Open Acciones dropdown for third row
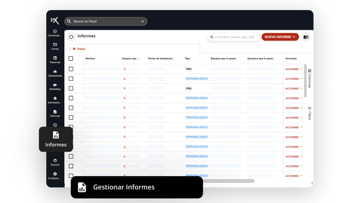The image size is (338, 203). pos(294,88)
